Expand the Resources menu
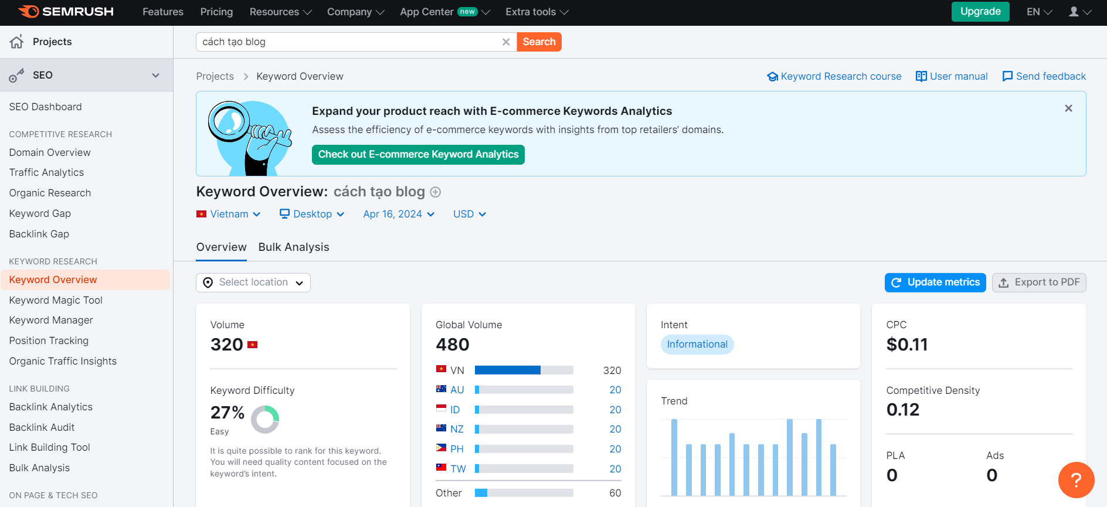The width and height of the screenshot is (1107, 507). [280, 12]
